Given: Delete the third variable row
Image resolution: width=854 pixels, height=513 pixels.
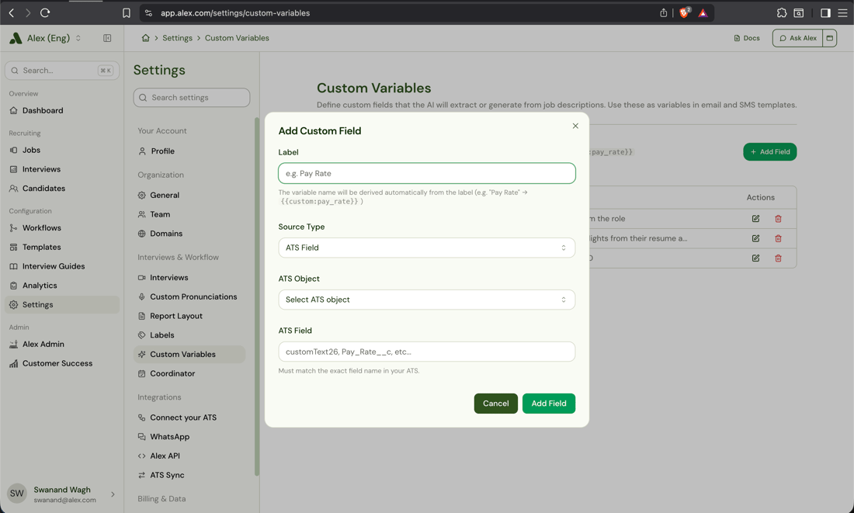Looking at the screenshot, I should tap(778, 258).
